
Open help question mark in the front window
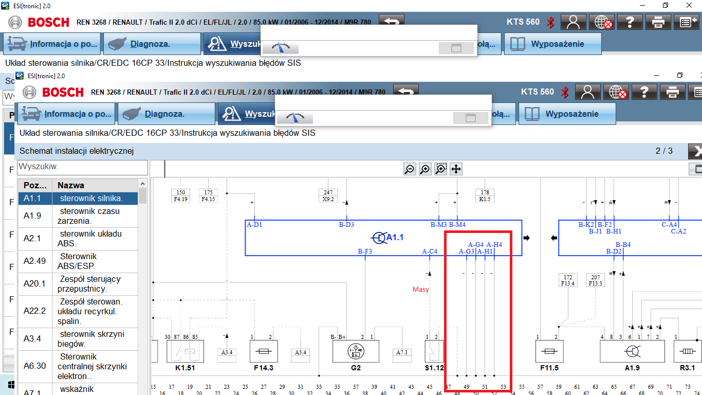644,92
